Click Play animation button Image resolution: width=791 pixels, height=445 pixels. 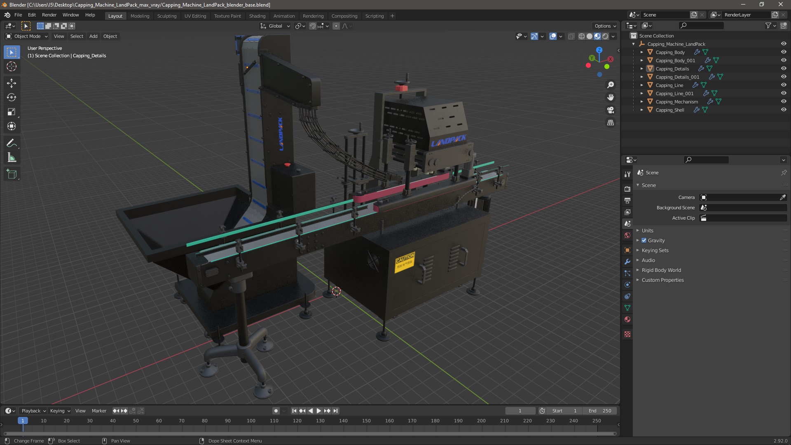[318, 411]
